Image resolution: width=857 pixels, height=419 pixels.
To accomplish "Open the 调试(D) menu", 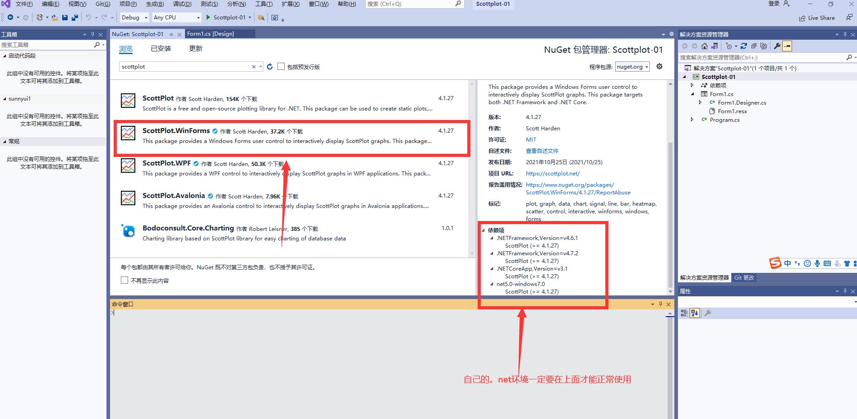I will pos(182,4).
